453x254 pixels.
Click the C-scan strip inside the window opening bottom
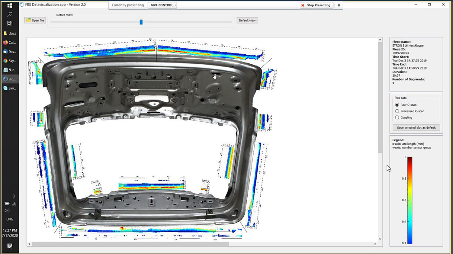151,186
